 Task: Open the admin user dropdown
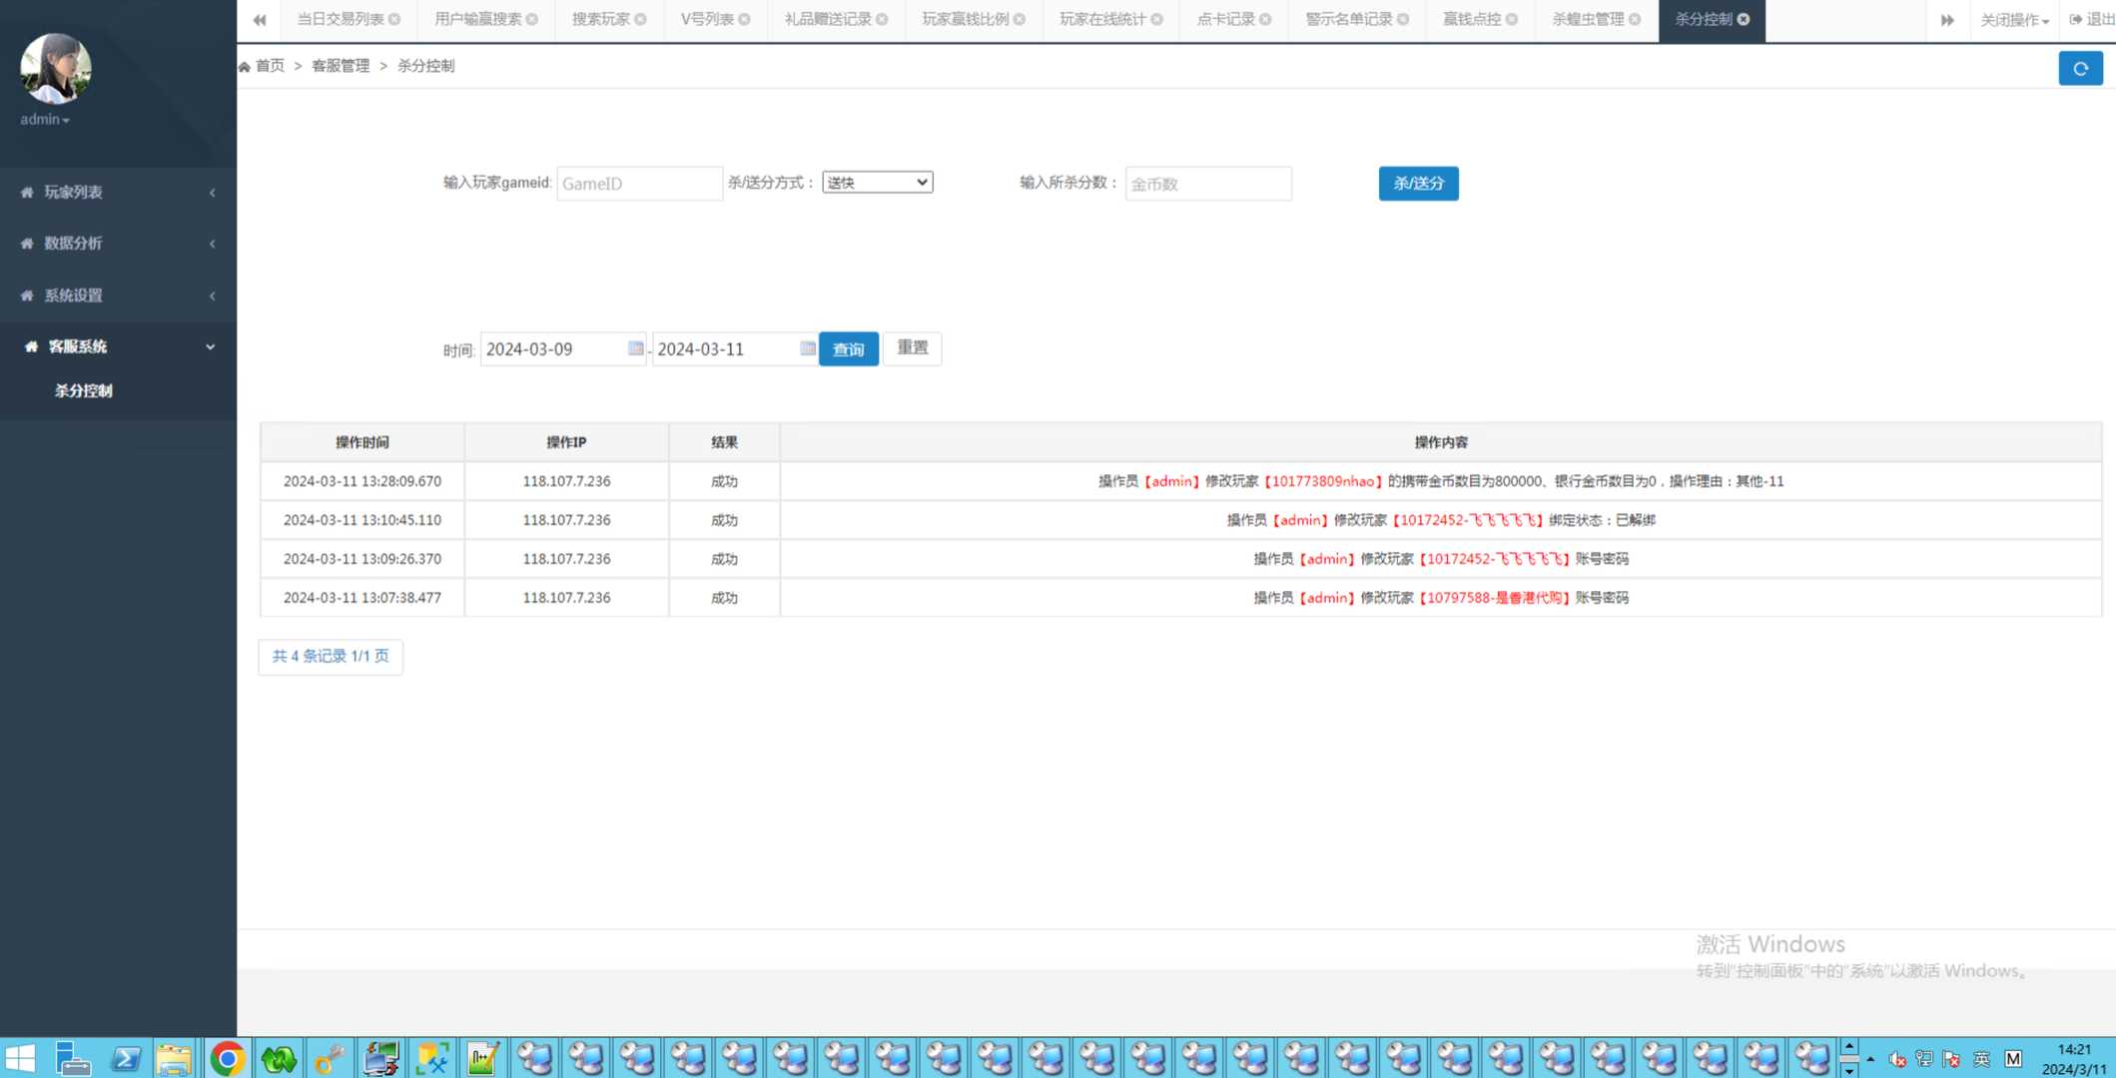coord(45,119)
